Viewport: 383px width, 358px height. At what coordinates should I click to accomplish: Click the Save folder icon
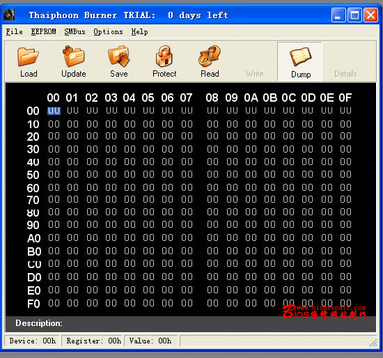pyautogui.click(x=118, y=56)
